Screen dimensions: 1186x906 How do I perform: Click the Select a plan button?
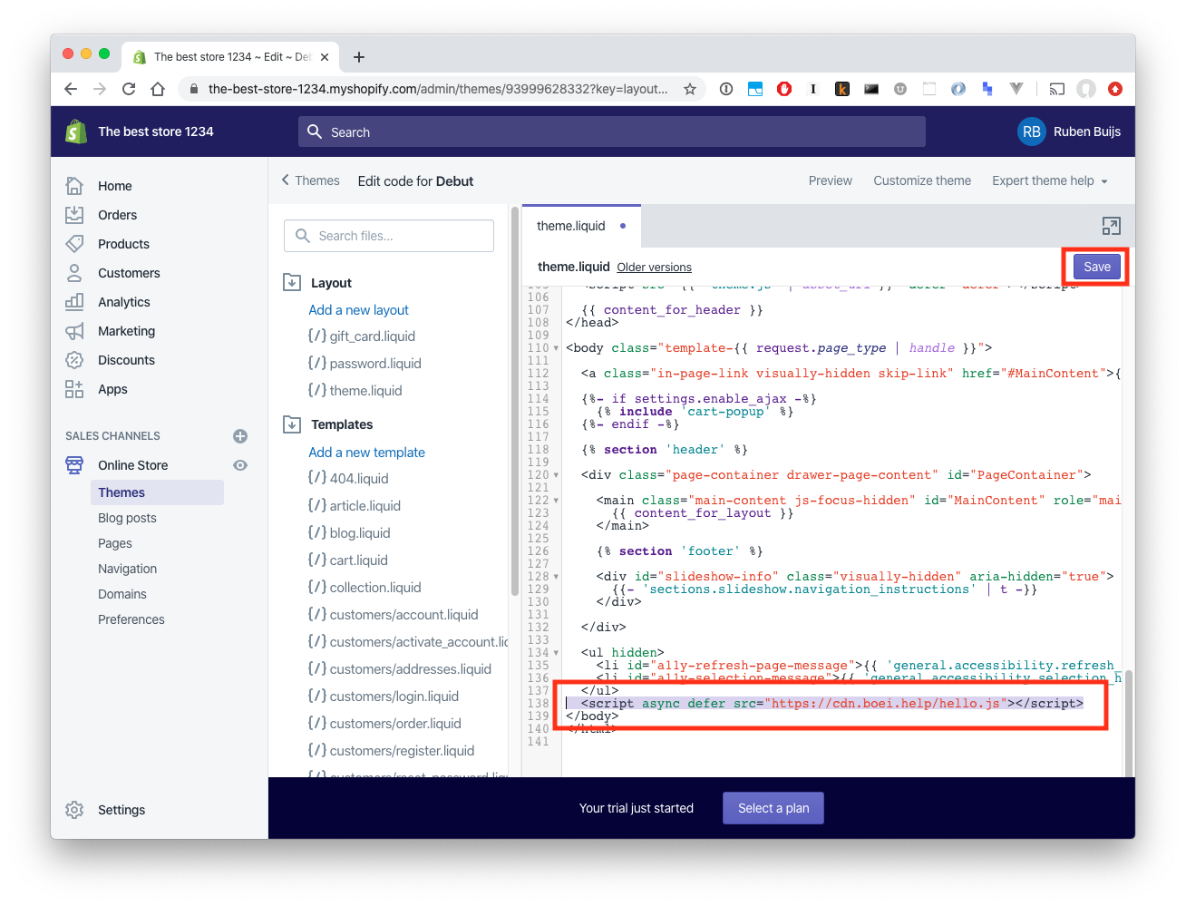(x=773, y=808)
